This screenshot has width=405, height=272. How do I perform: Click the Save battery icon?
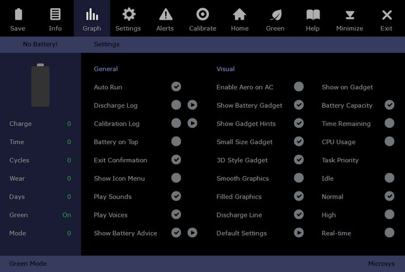pos(18,15)
